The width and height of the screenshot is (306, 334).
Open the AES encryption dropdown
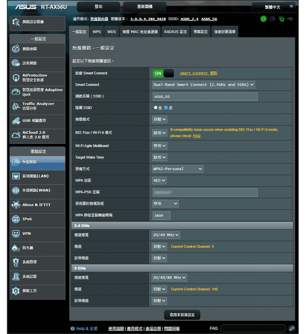tap(159, 180)
